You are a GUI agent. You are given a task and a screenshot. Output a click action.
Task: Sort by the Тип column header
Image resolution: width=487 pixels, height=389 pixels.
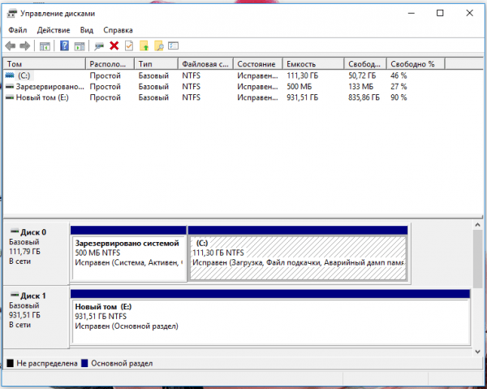coord(156,64)
